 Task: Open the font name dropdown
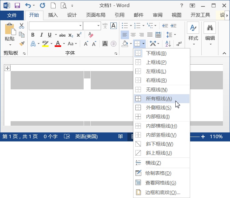click(x=80, y=26)
